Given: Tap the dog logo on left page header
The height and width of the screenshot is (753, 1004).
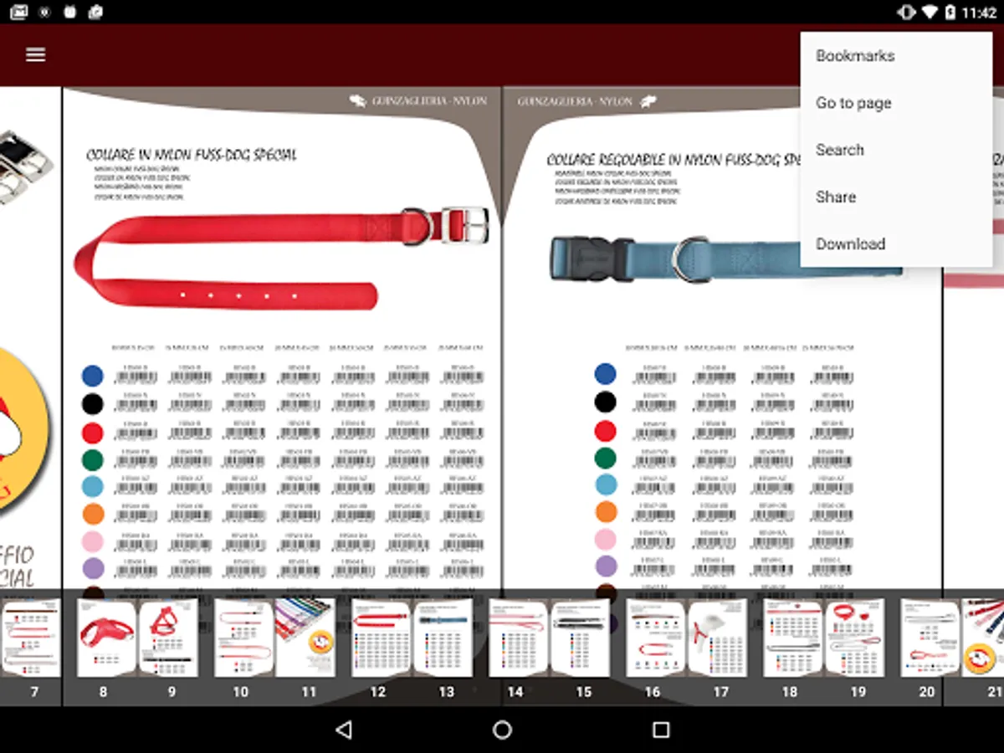Looking at the screenshot, I should pos(358,101).
